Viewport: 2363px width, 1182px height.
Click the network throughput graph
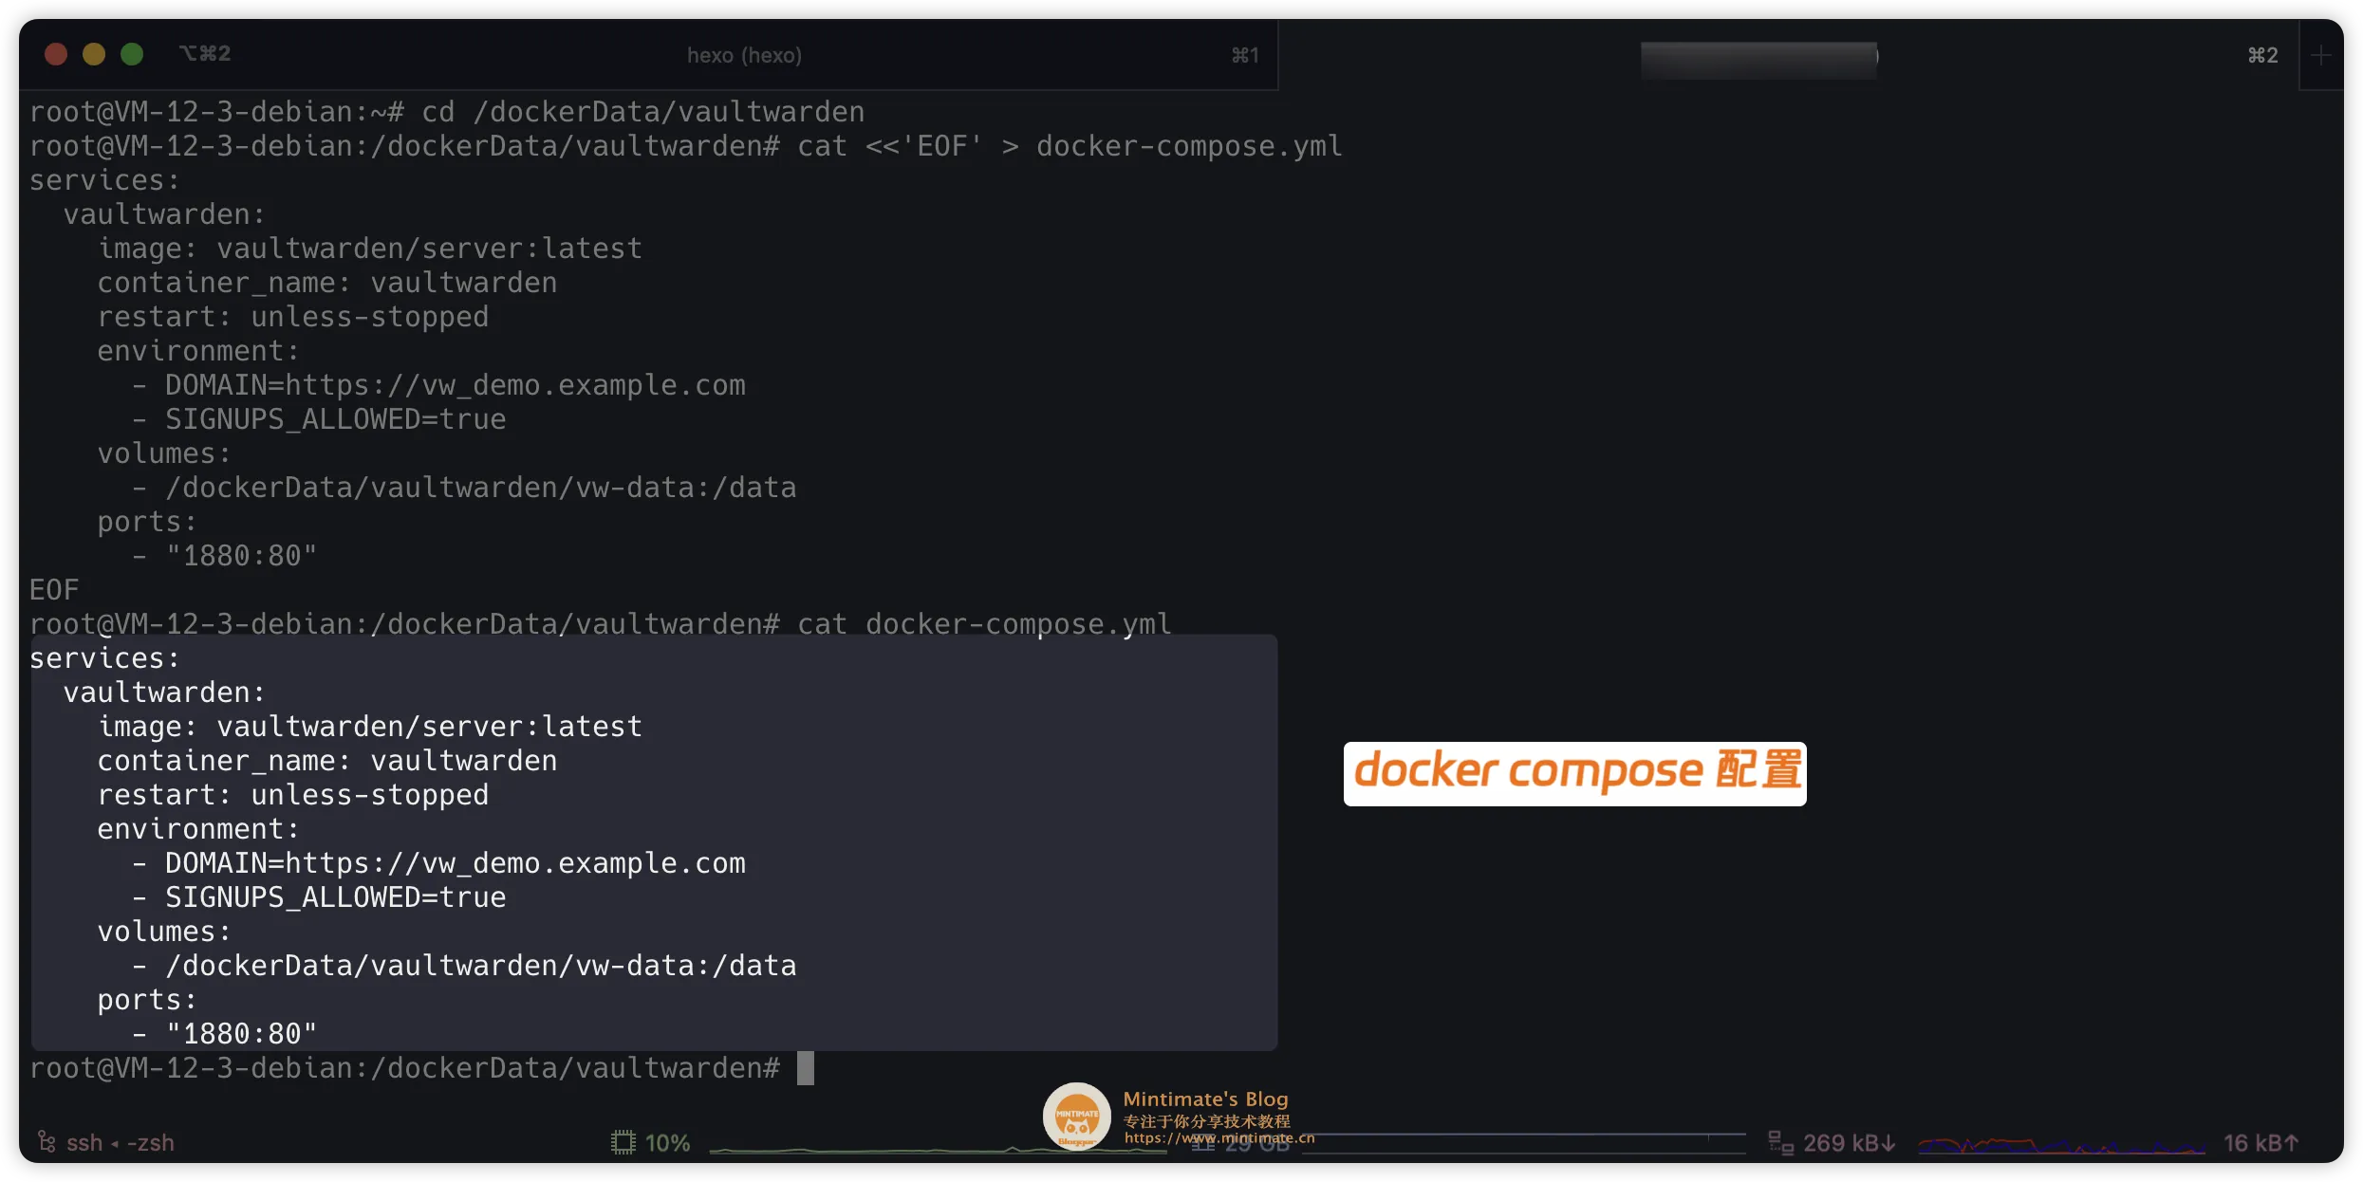pyautogui.click(x=2060, y=1145)
